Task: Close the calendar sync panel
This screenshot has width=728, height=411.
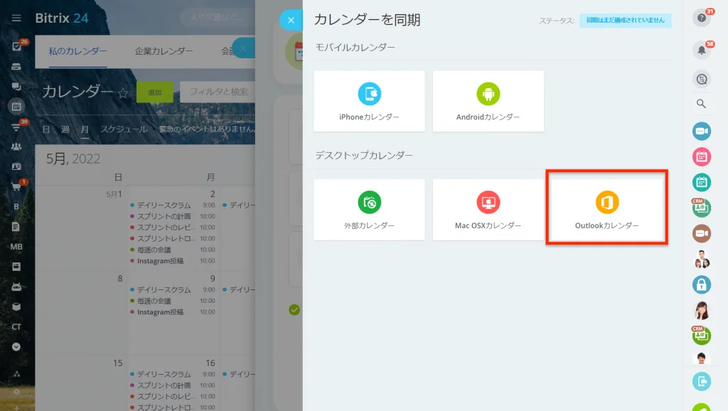Action: (x=291, y=20)
